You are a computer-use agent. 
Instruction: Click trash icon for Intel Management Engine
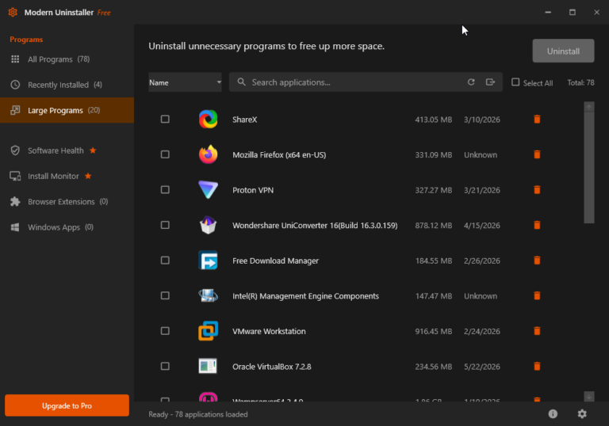[537, 295]
